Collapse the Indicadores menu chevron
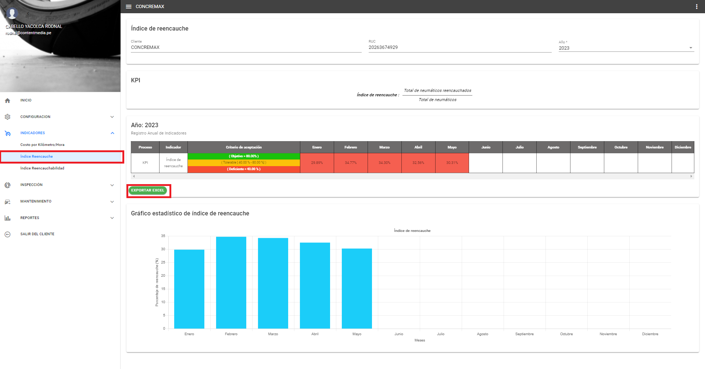 (x=112, y=133)
